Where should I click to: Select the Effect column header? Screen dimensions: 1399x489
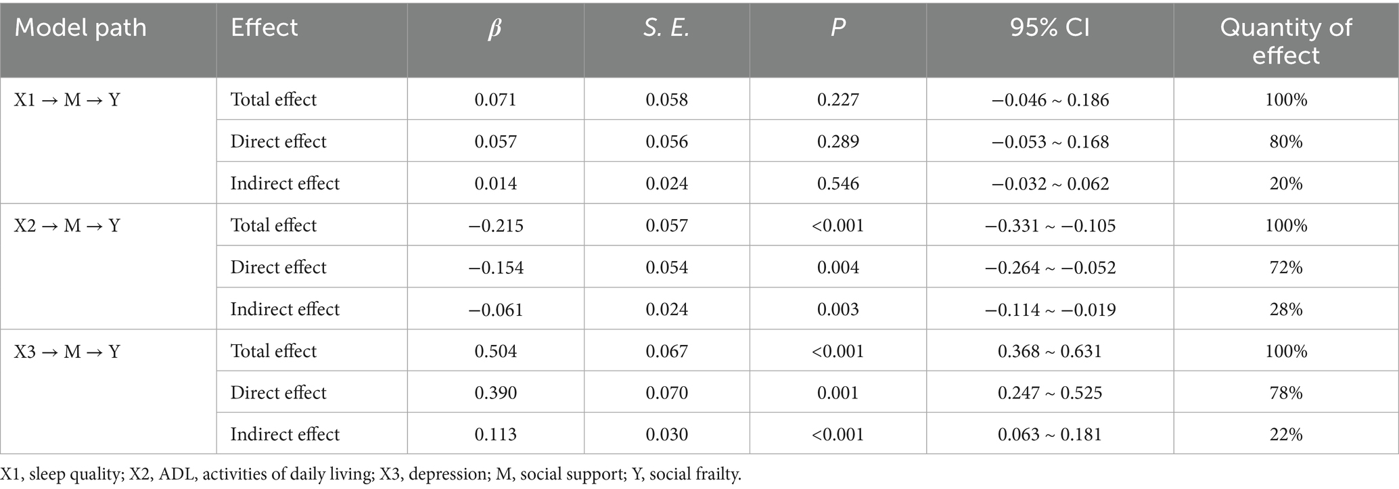click(x=264, y=28)
